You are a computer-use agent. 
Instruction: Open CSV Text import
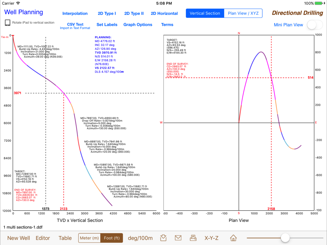(x=75, y=24)
